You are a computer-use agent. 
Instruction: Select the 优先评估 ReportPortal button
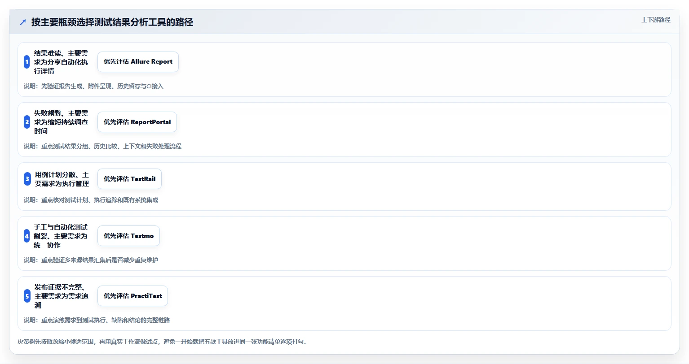coord(137,122)
